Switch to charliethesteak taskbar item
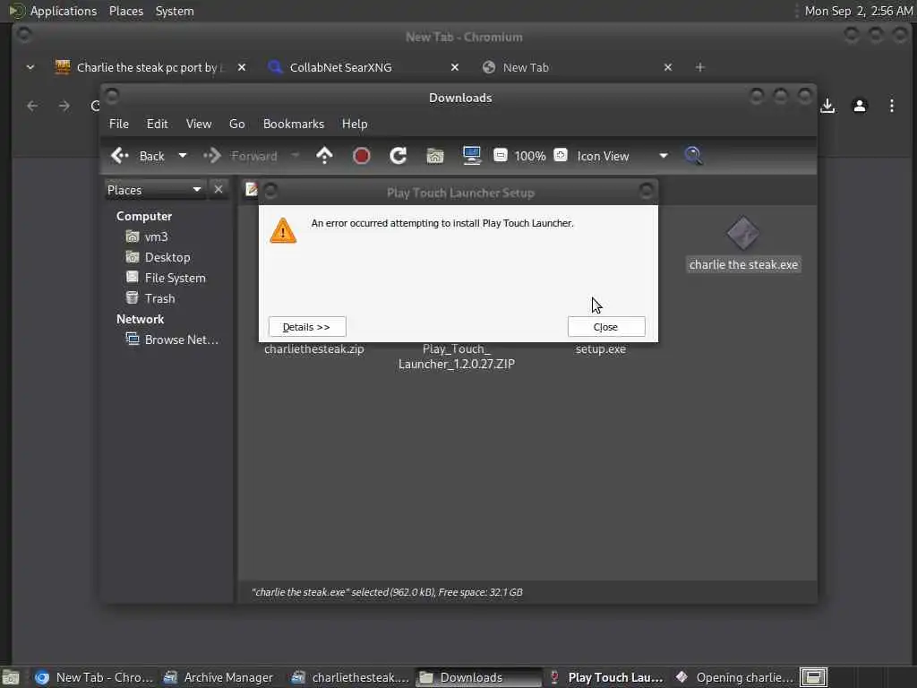Screen dimensions: 917x688 pos(350,677)
